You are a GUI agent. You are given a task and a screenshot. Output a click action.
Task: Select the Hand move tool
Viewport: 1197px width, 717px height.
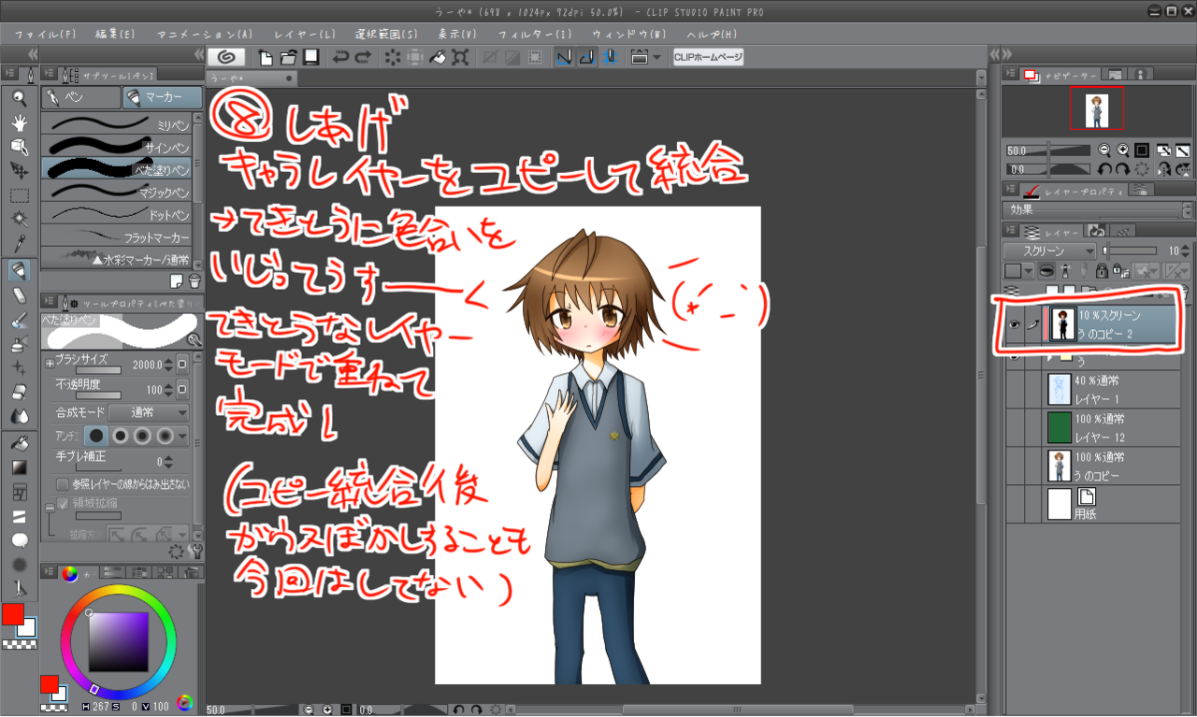click(19, 122)
